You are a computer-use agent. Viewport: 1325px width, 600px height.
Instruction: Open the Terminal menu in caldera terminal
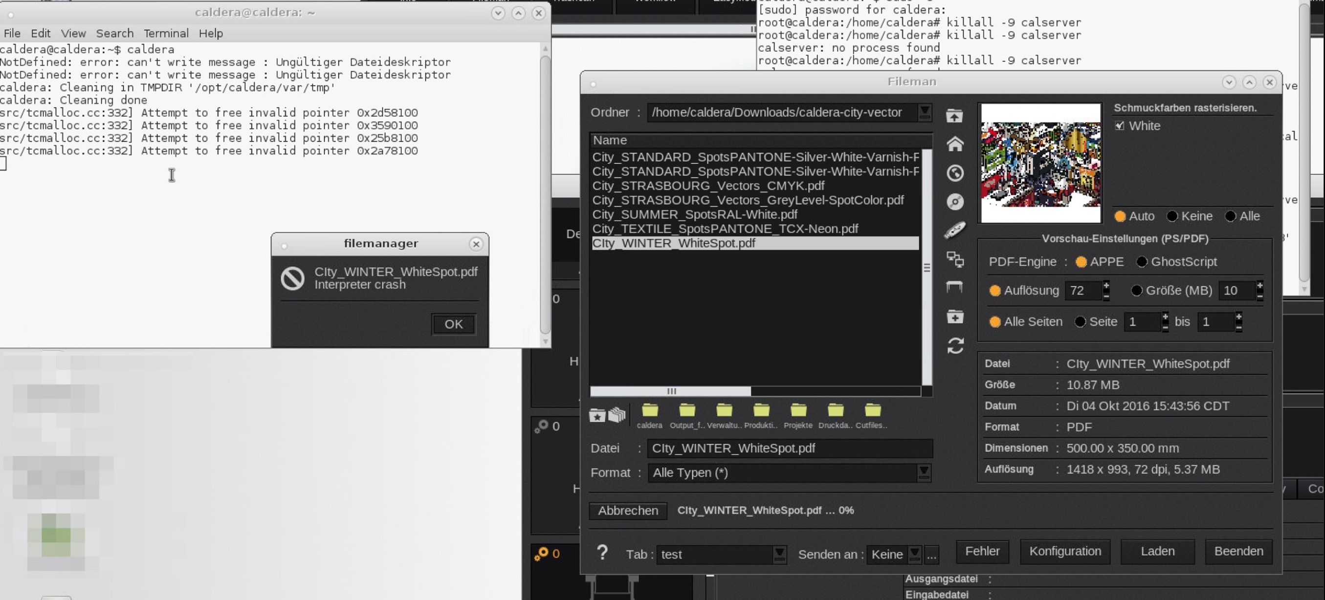point(166,33)
